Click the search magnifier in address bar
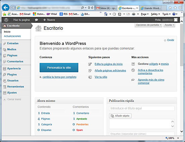This screenshot has width=185, height=142. [83, 8]
